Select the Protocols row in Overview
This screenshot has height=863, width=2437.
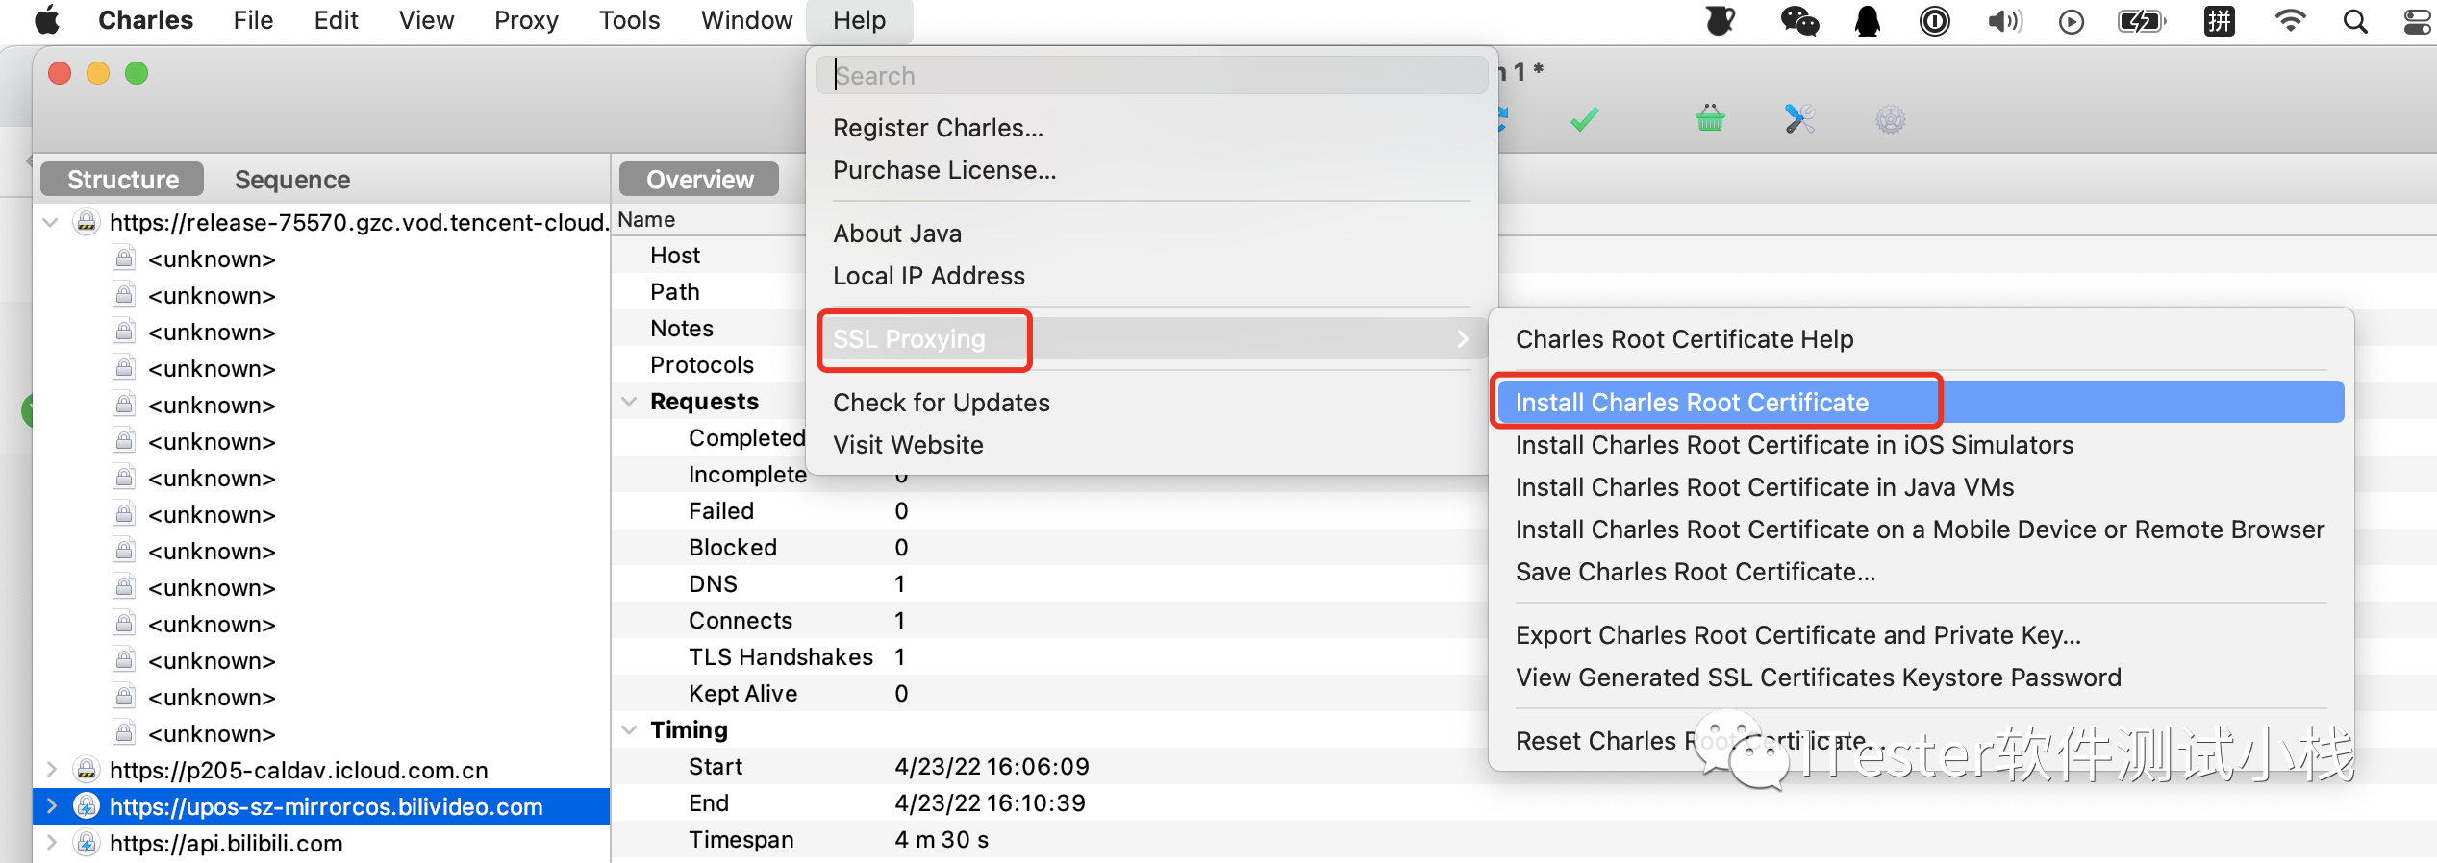710,364
